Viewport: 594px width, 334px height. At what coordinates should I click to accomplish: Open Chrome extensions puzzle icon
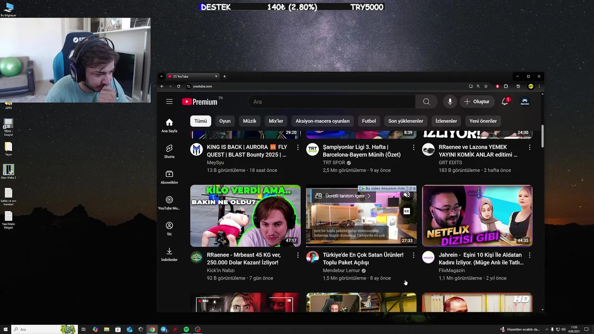click(x=506, y=86)
